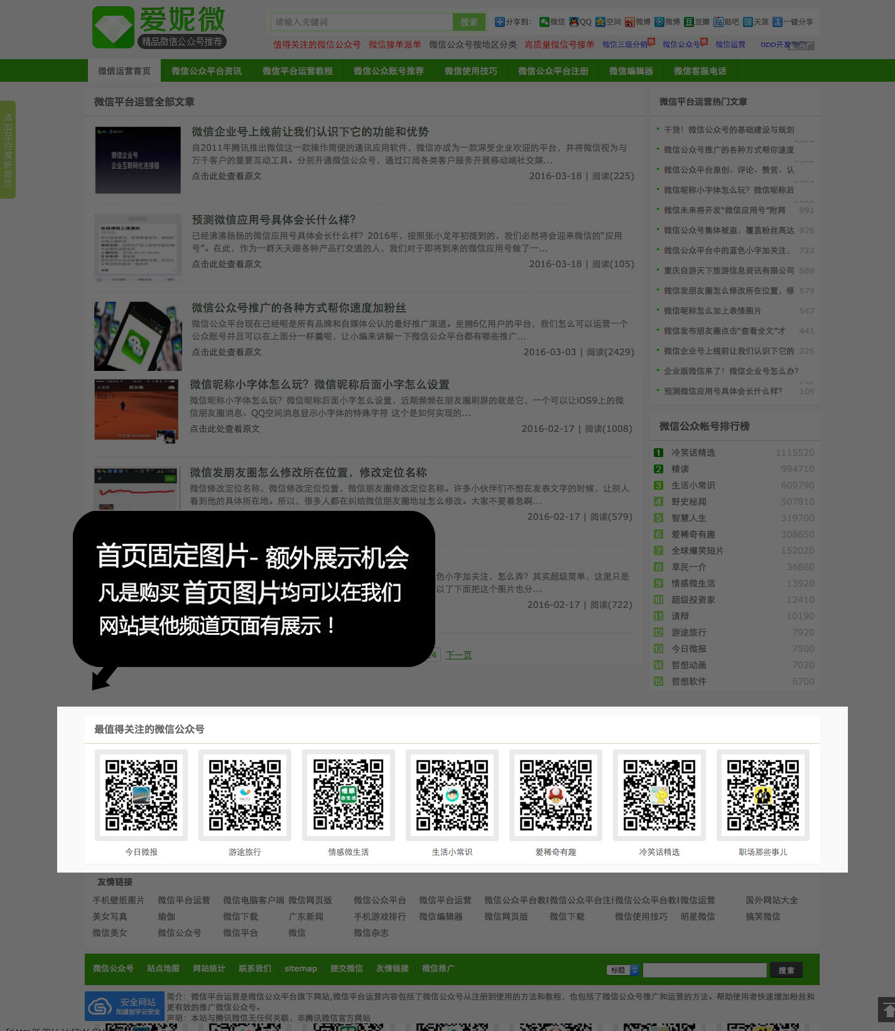Share to 微信 via WeChat icon
The width and height of the screenshot is (895, 1031).
[545, 22]
